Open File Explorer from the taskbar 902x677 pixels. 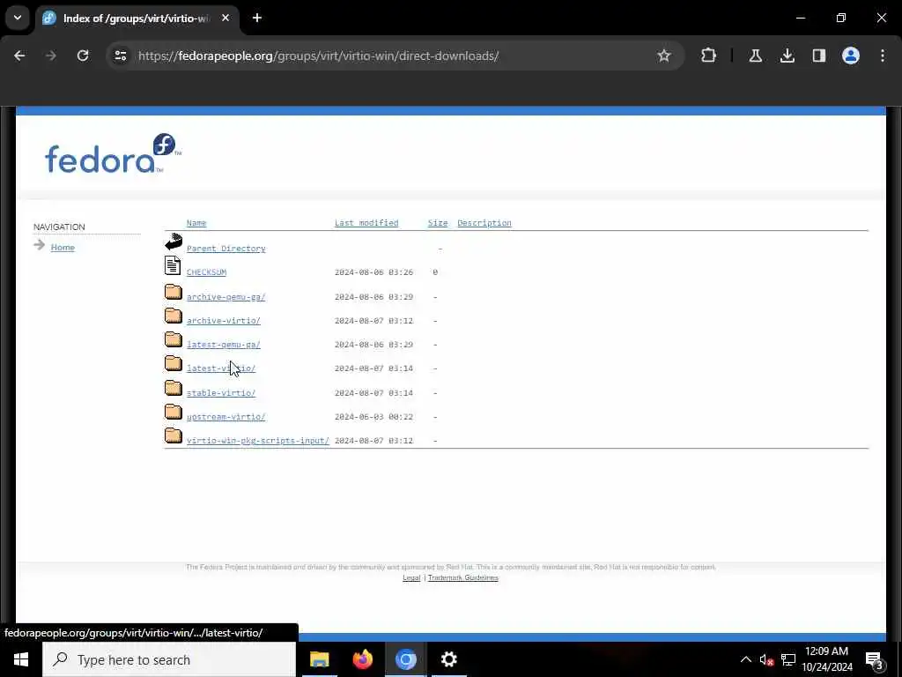tap(319, 659)
